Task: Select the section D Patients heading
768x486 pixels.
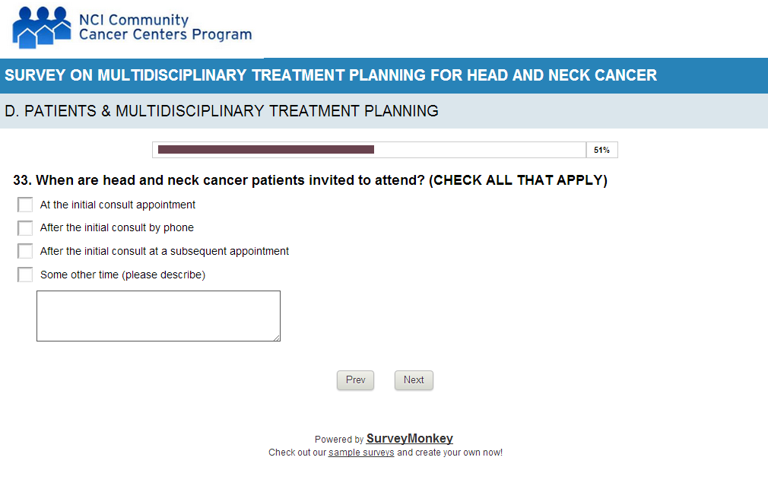Action: (221, 111)
